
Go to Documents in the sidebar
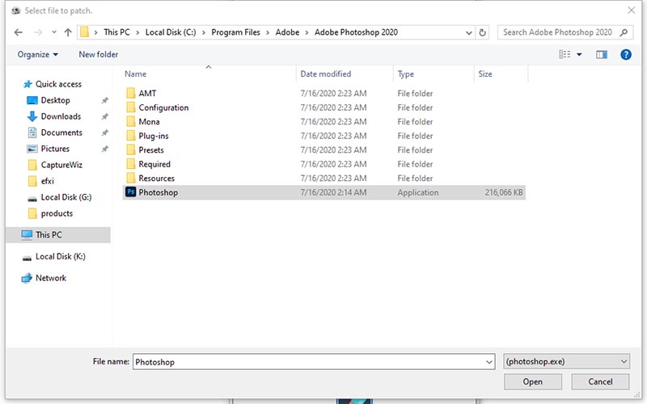tap(61, 133)
